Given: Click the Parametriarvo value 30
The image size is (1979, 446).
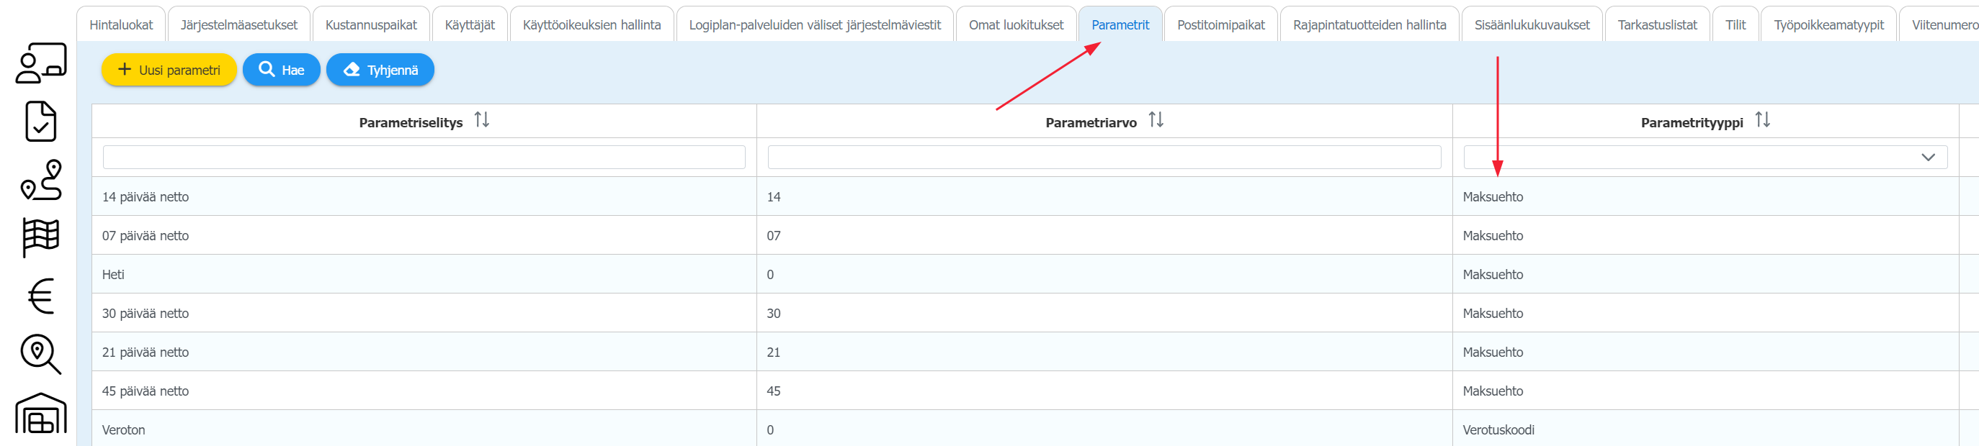Looking at the screenshot, I should click(x=774, y=313).
